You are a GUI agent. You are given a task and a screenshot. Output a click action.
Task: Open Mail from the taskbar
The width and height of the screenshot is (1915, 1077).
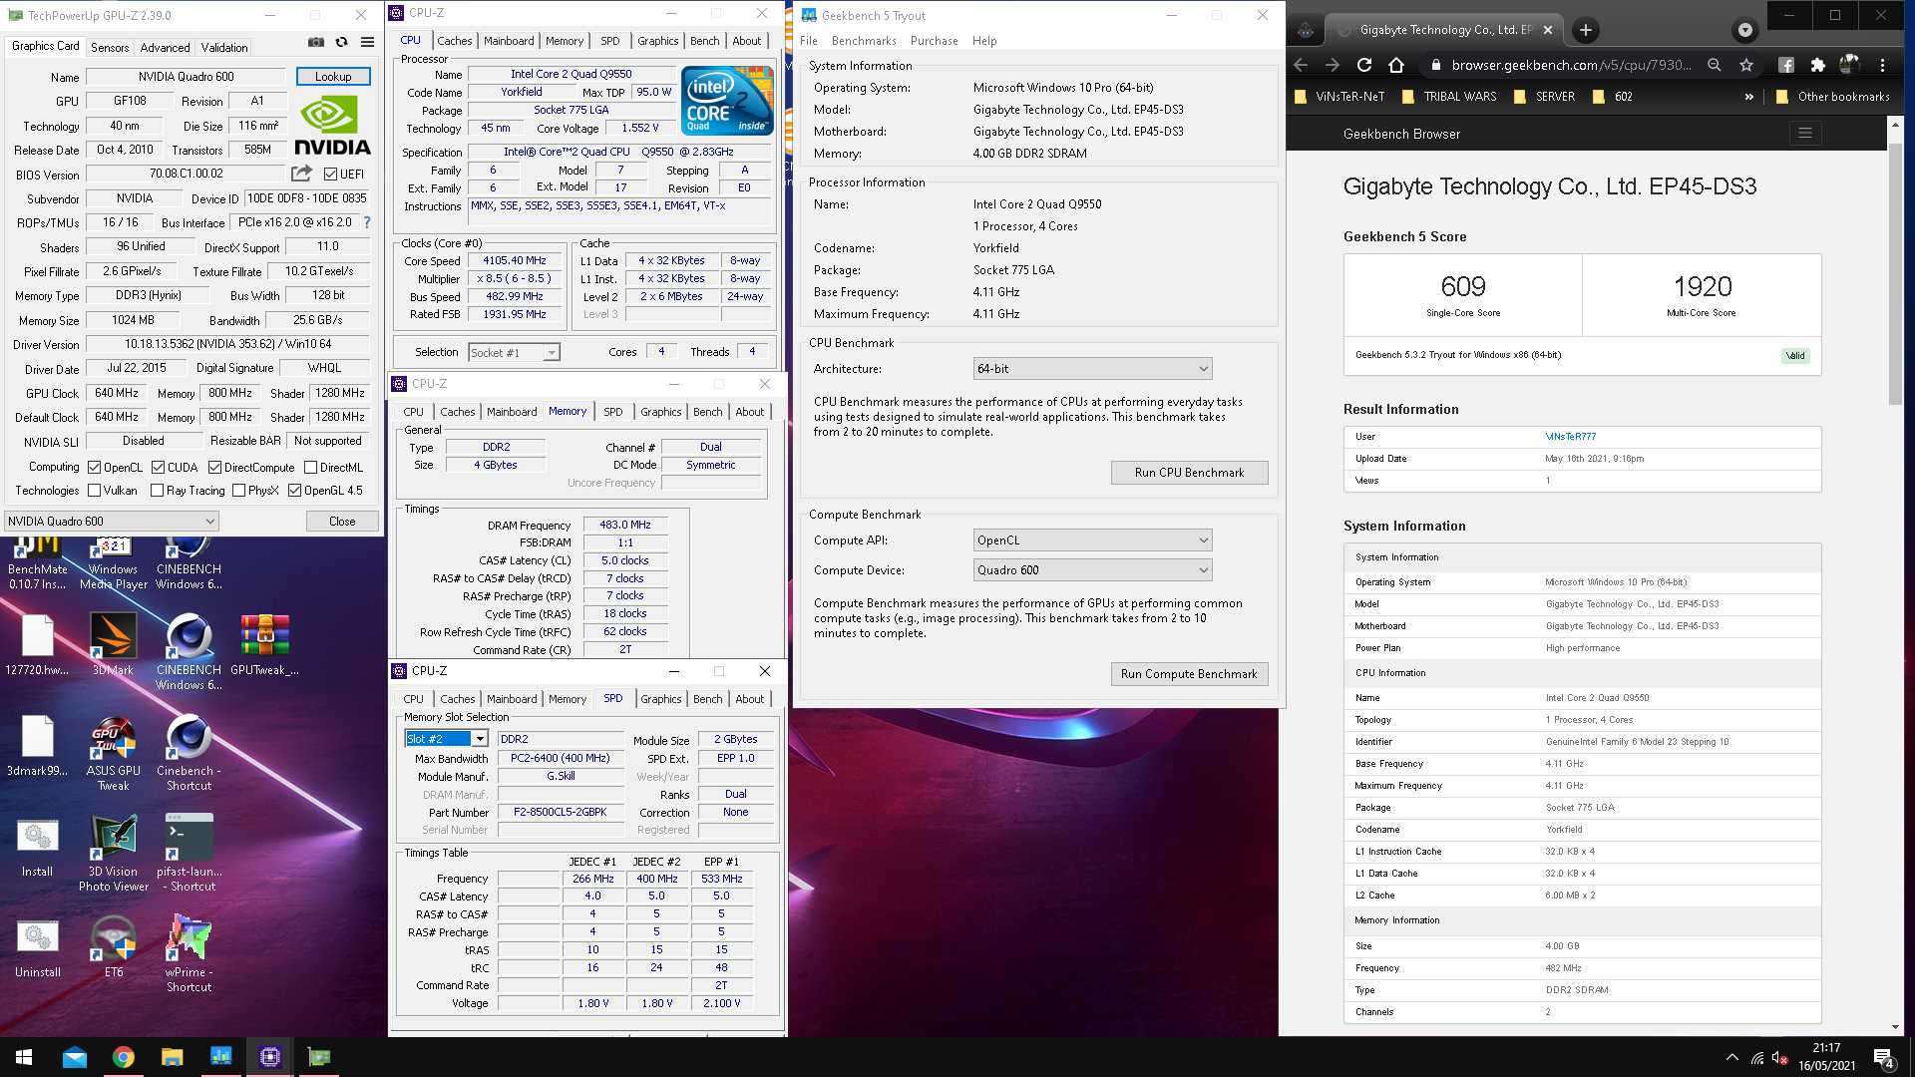tap(75, 1057)
